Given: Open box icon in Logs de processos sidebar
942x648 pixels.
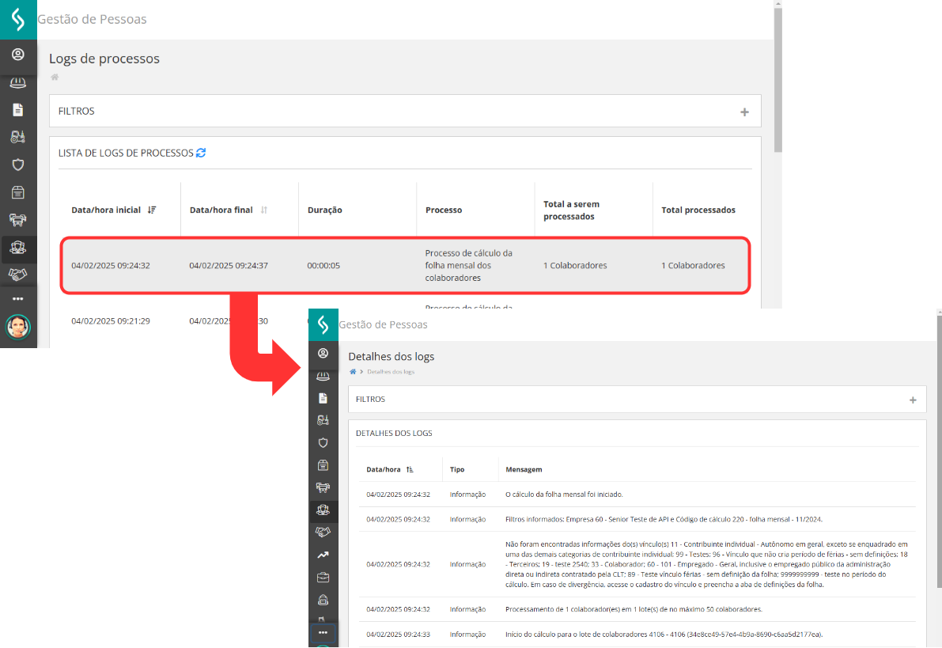Looking at the screenshot, I should pyautogui.click(x=18, y=192).
